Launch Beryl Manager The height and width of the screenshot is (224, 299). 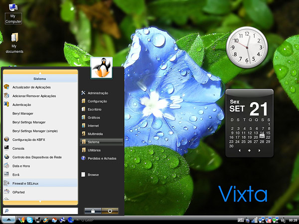[40, 113]
